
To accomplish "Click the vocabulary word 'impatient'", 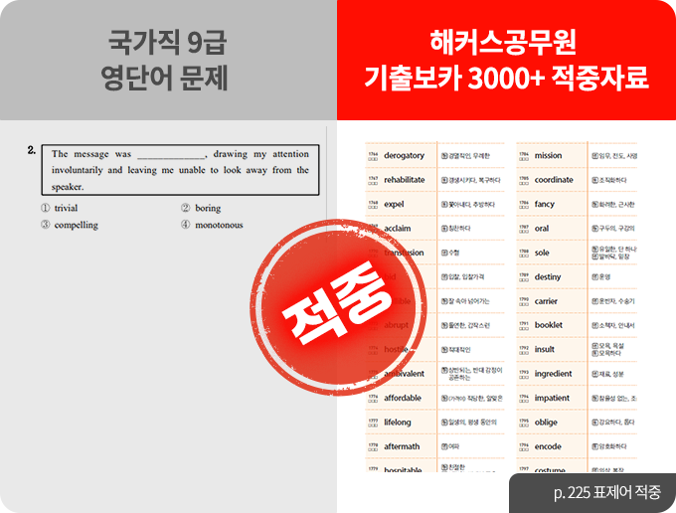I will (553, 398).
